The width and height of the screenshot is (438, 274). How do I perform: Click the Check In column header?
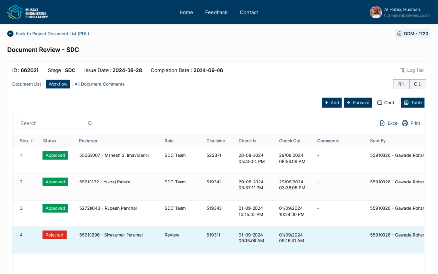click(248, 141)
